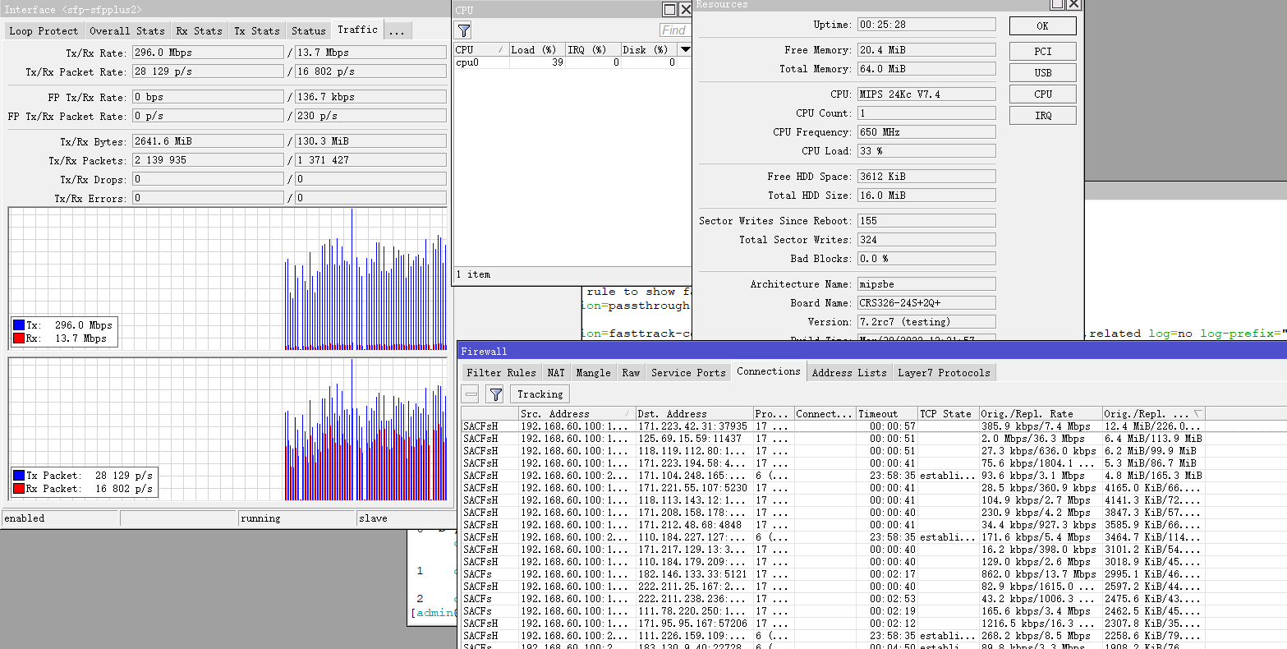Open the NAT tab in Firewall
Screen dimensions: 1287x649
(556, 373)
